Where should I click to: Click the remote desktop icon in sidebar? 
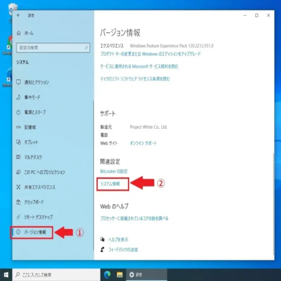[x=18, y=217]
